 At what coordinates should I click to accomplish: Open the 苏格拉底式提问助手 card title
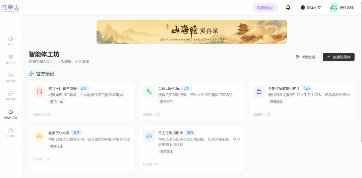pyautogui.click(x=284, y=88)
